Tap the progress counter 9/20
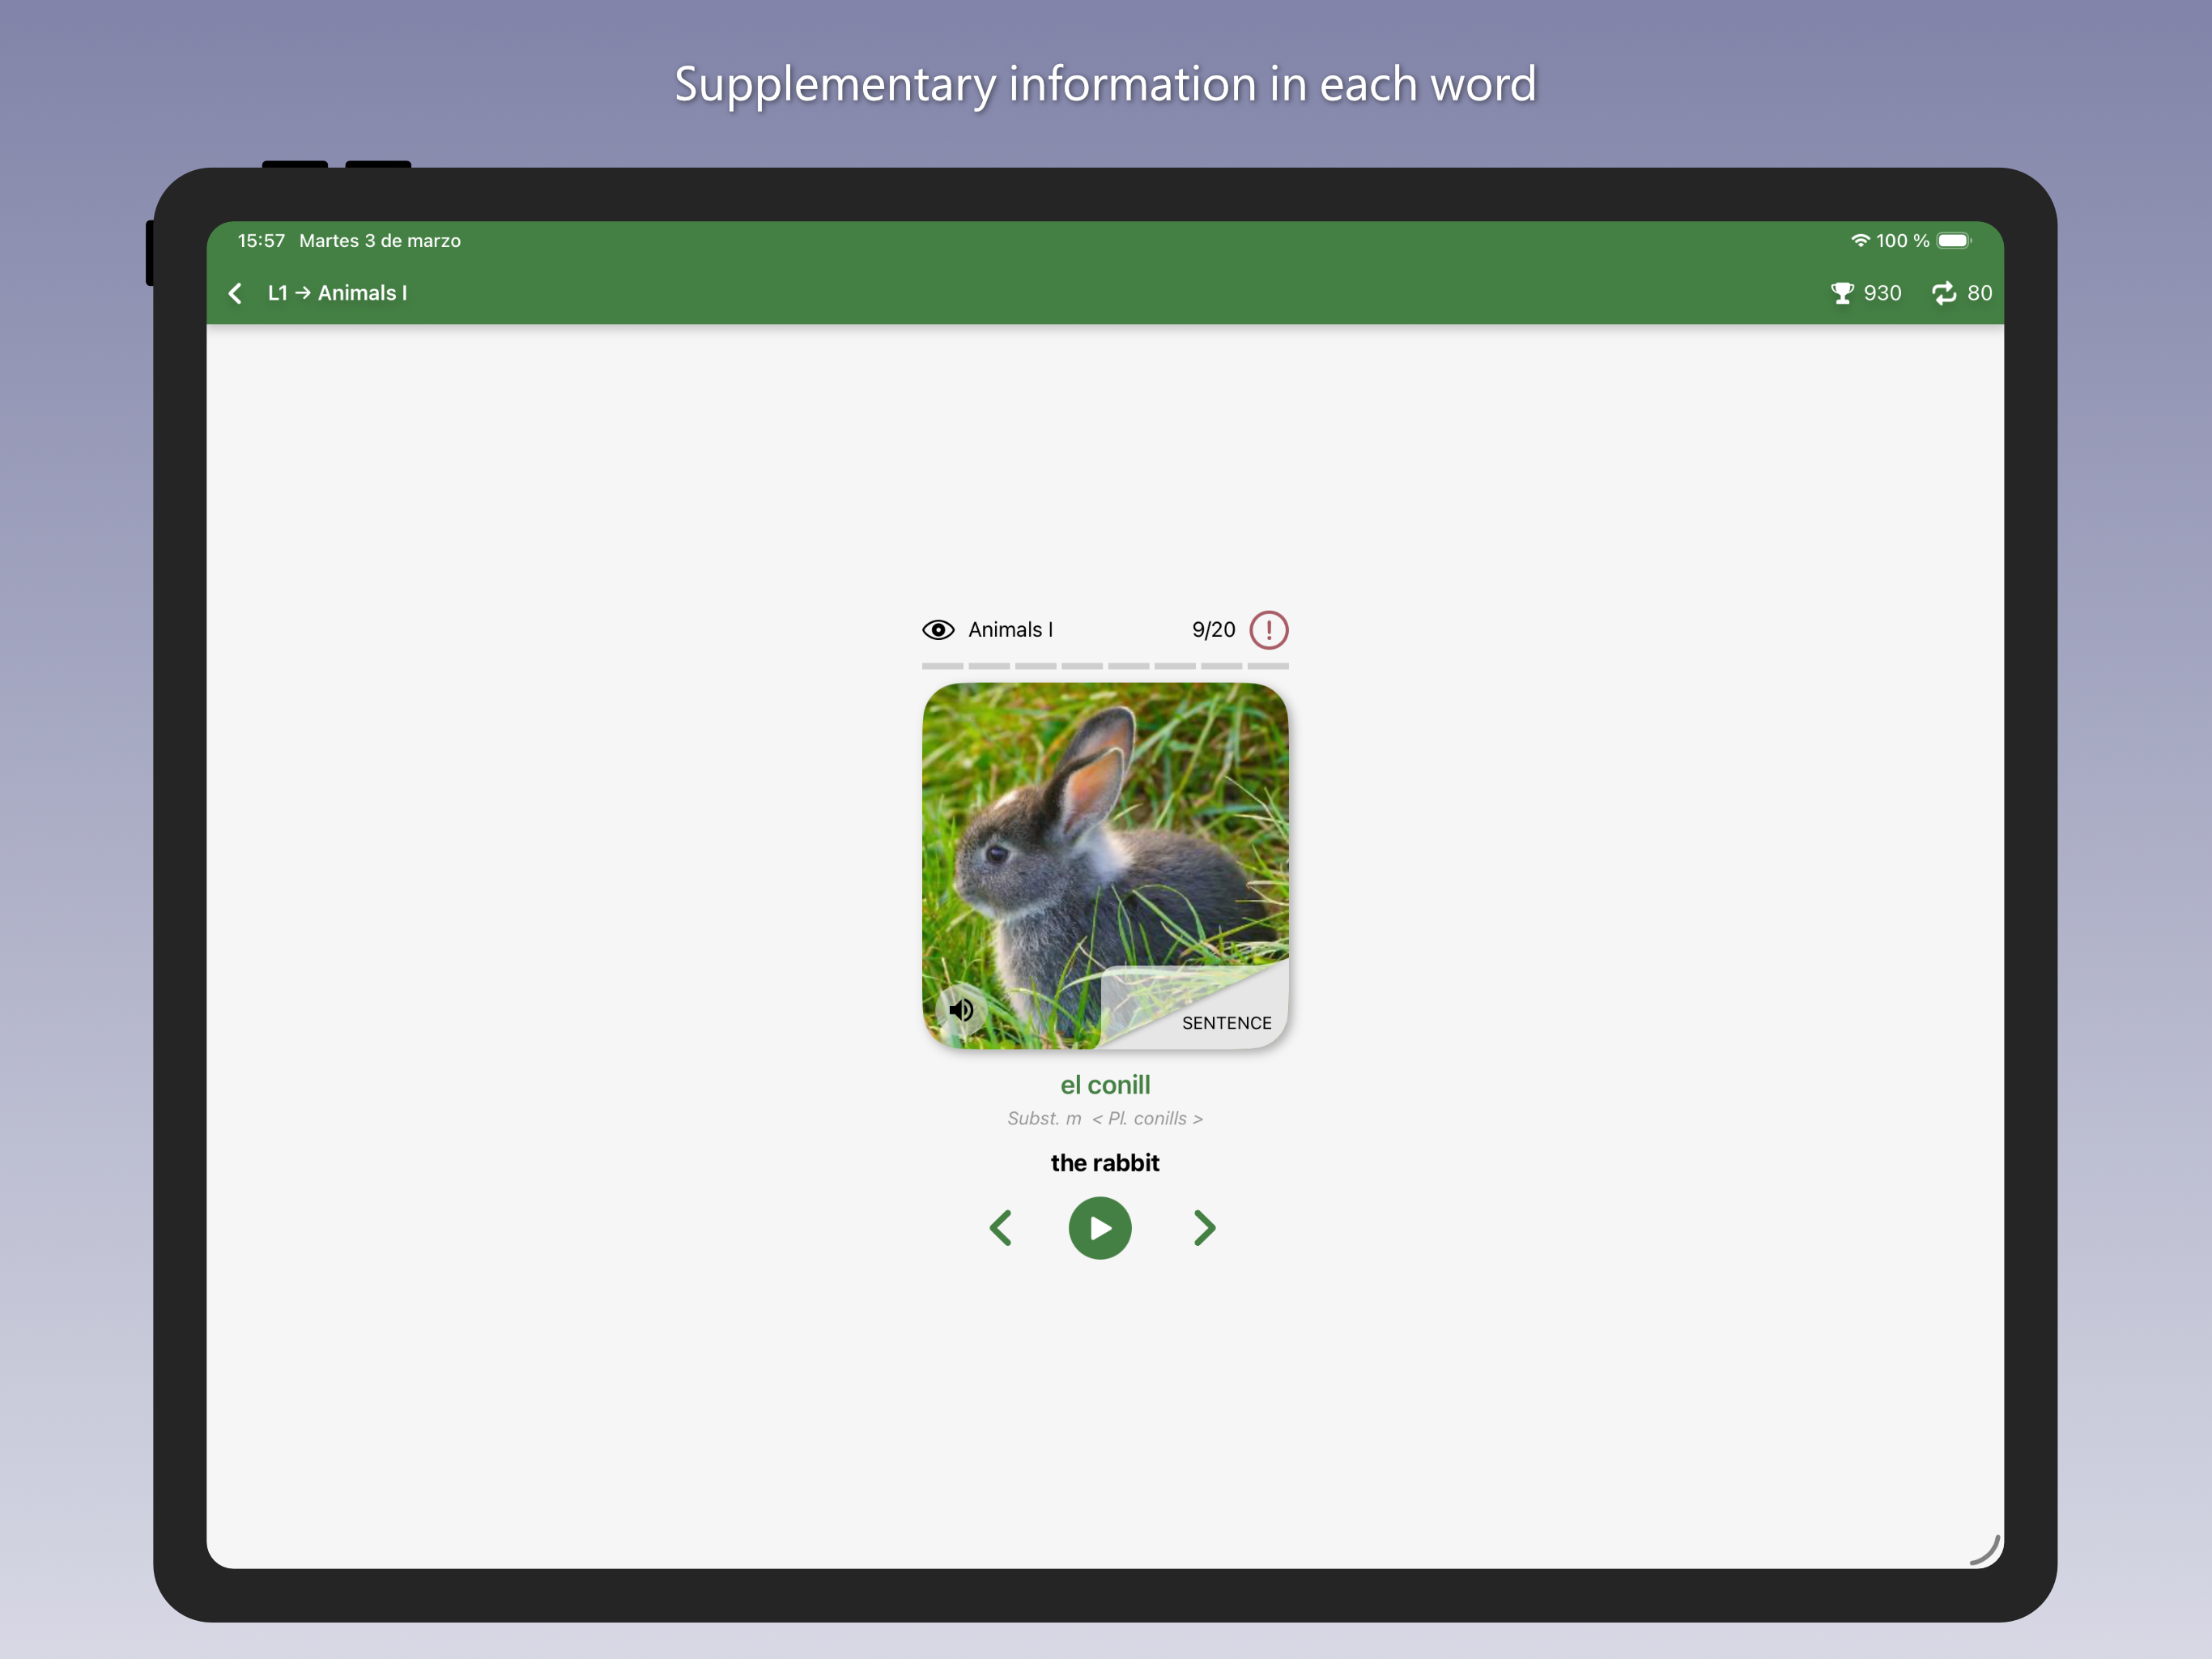Image resolution: width=2212 pixels, height=1659 pixels. (1213, 629)
